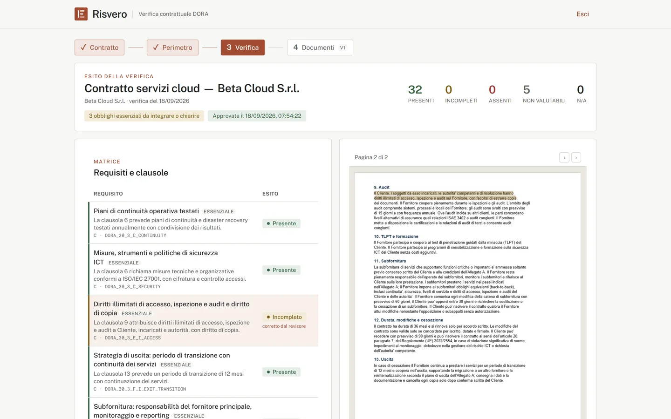Click the REQUISITO column header

[x=108, y=194]
